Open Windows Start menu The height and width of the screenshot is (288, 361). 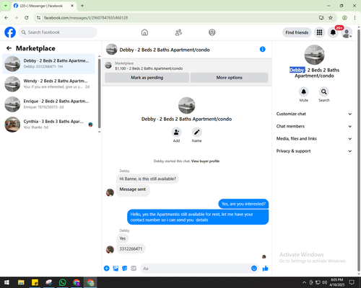pos(6,282)
